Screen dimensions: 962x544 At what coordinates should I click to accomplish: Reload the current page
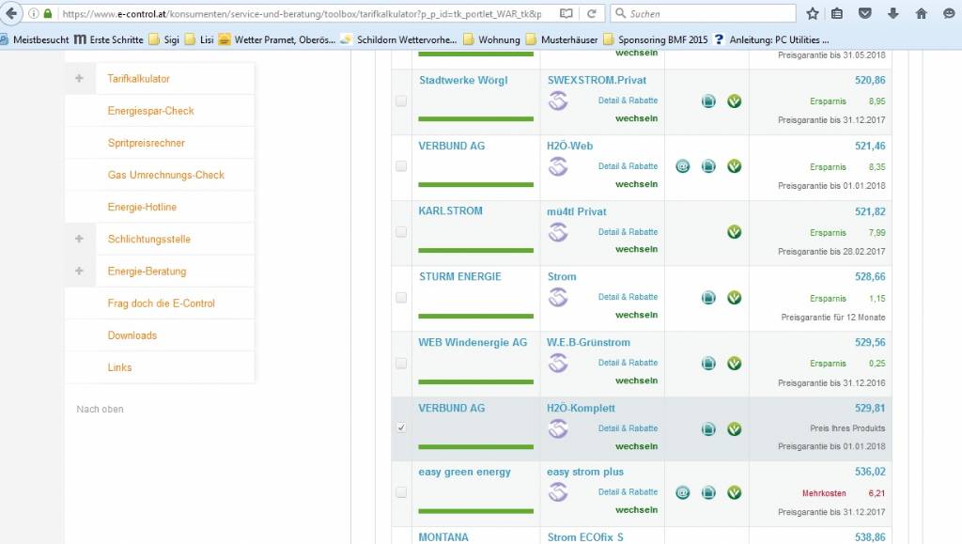592,13
